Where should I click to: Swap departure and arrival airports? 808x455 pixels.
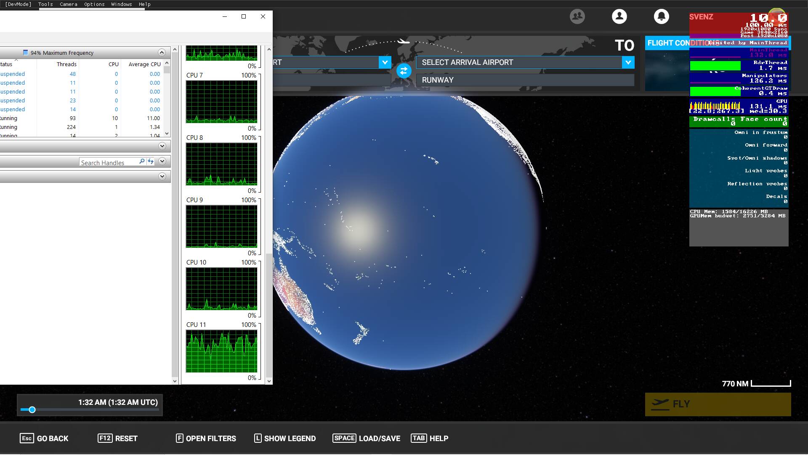pos(404,71)
